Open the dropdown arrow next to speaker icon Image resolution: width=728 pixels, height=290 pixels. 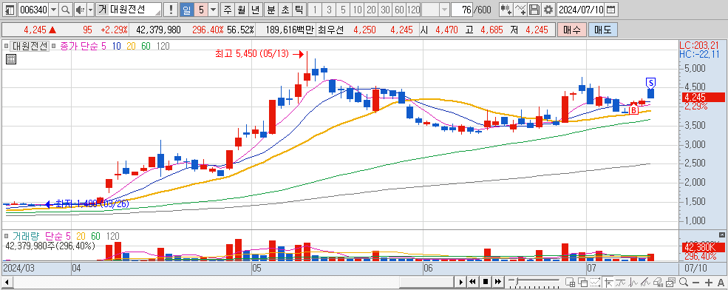(90, 10)
